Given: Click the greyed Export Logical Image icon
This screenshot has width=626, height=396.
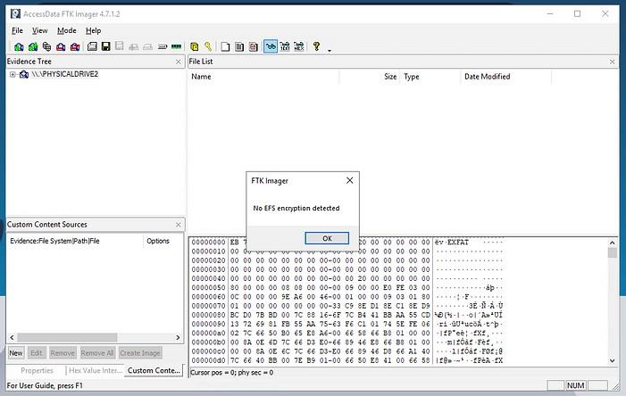Looking at the screenshot, I should [x=120, y=46].
